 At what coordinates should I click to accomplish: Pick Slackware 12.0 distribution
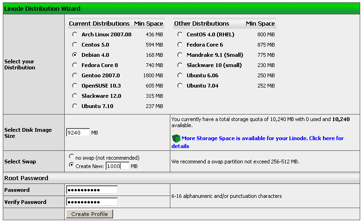[x=74, y=95]
